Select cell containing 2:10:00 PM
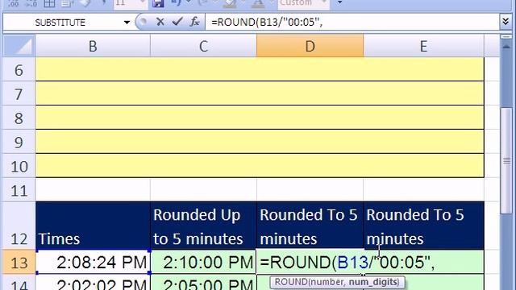The image size is (516, 290). pos(203,262)
